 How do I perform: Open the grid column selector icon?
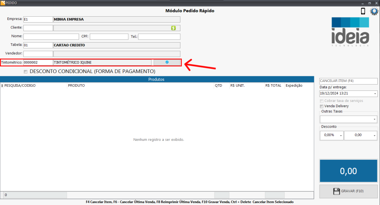pyautogui.click(x=2, y=86)
